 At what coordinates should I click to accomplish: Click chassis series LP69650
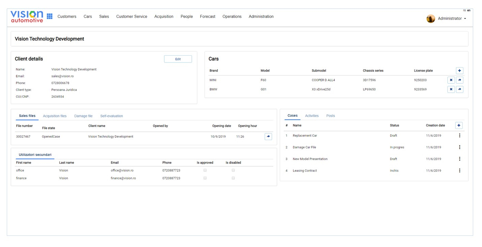369,89
